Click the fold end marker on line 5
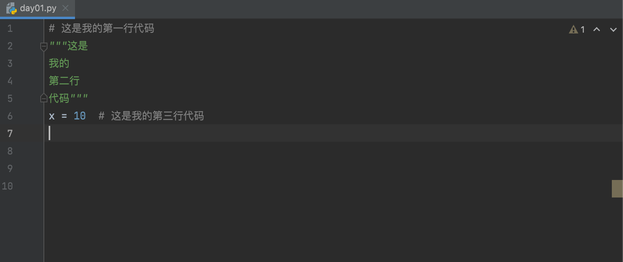Image resolution: width=623 pixels, height=262 pixels. pos(44,98)
